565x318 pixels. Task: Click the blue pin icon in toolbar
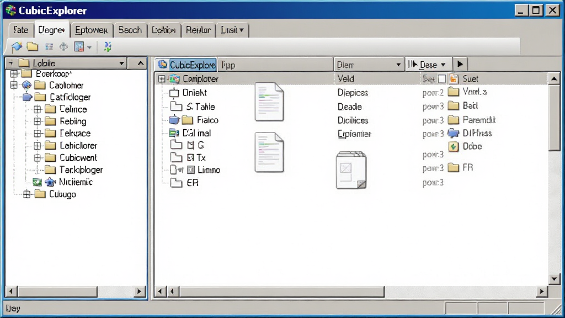click(x=17, y=46)
